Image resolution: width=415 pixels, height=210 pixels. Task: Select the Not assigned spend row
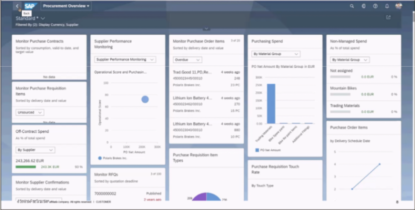pos(363,74)
